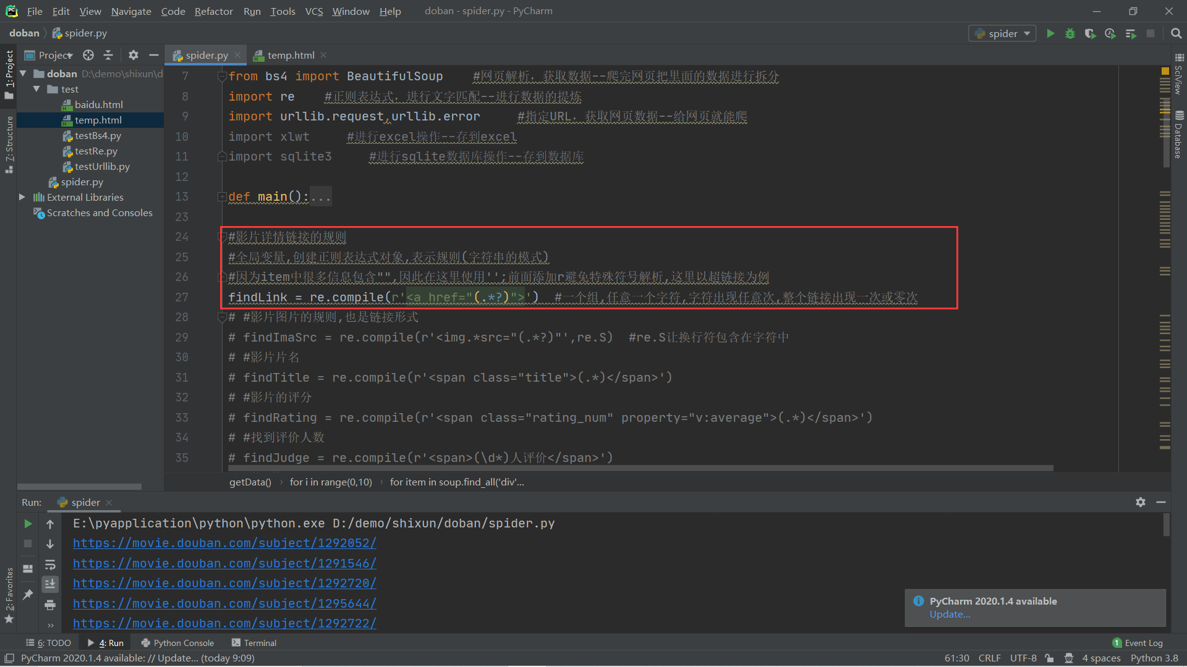Switch to the temp.html editor tab
1187x667 pixels.
(x=291, y=55)
